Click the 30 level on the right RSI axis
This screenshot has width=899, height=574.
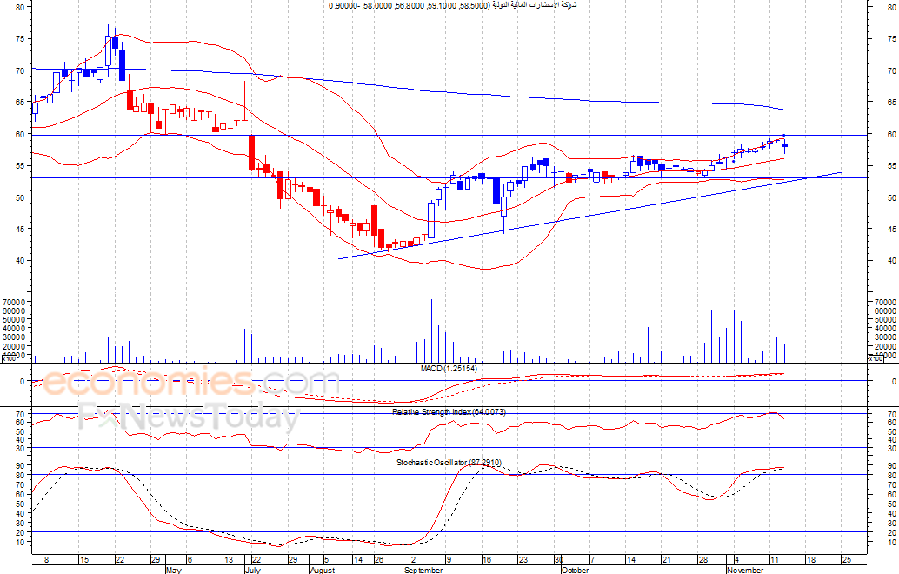coord(891,448)
